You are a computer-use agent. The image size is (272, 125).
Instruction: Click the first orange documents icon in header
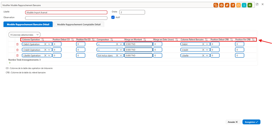[216, 5]
